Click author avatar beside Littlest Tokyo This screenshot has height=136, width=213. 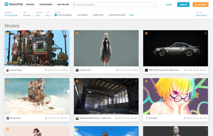(x=8, y=70)
